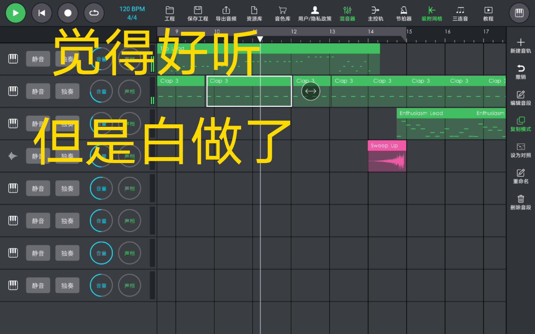Adjust the seventh track 声相 pan knob
Image resolution: width=535 pixels, height=334 pixels.
pos(129,253)
